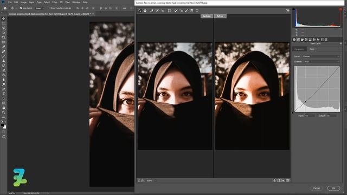Open the Filter menu
347x195 pixels.
[55, 2]
